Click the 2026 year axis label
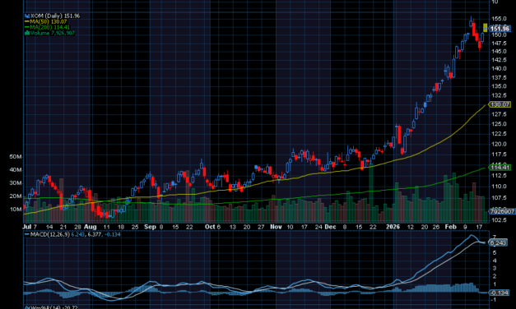This screenshot has width=516, height=309. [393, 227]
